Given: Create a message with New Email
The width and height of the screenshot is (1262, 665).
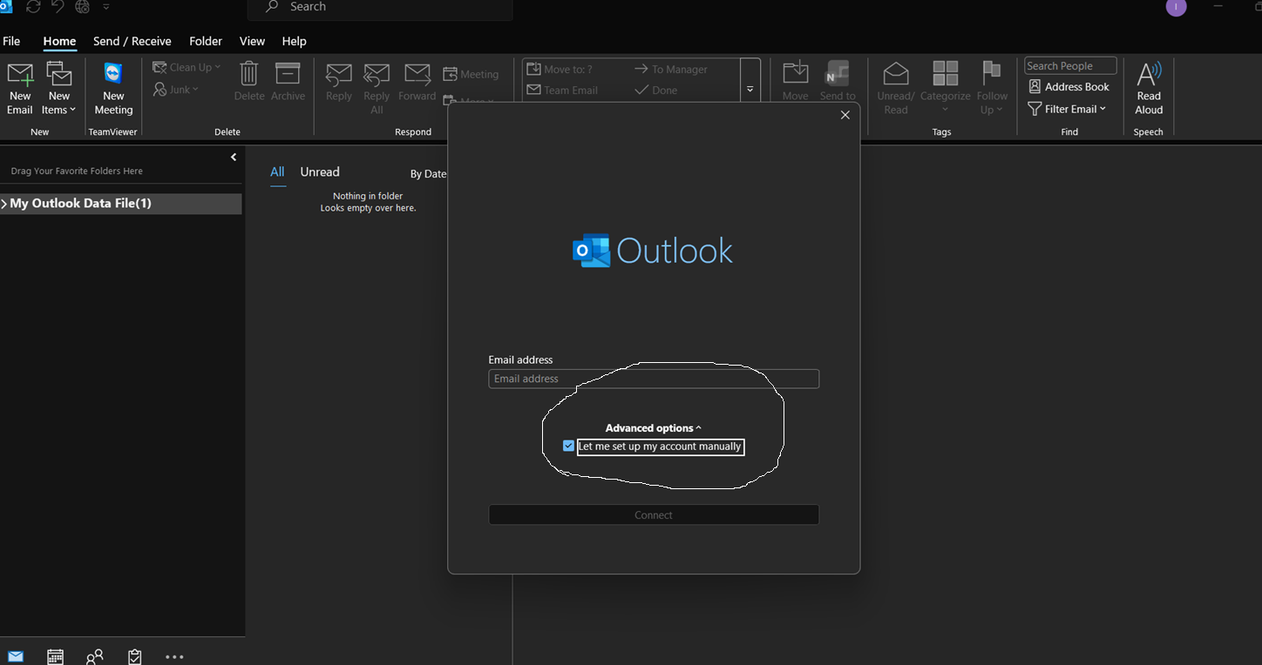Looking at the screenshot, I should pos(20,88).
